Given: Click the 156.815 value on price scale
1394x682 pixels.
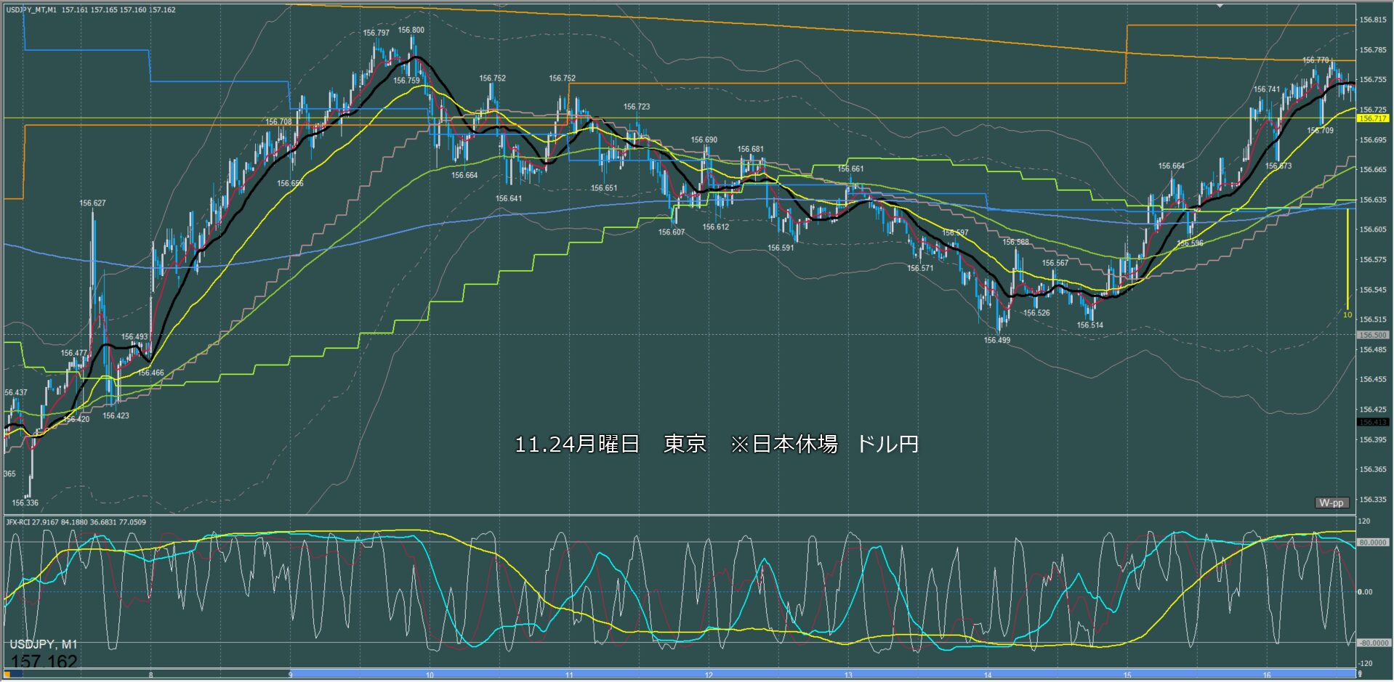Looking at the screenshot, I should point(1373,20).
